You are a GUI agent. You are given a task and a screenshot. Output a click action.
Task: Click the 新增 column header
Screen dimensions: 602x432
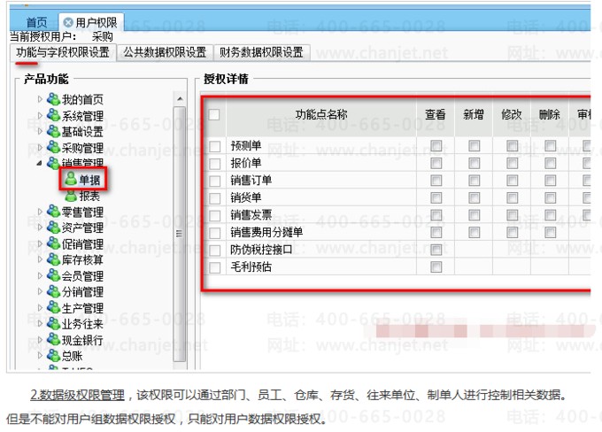tap(474, 114)
